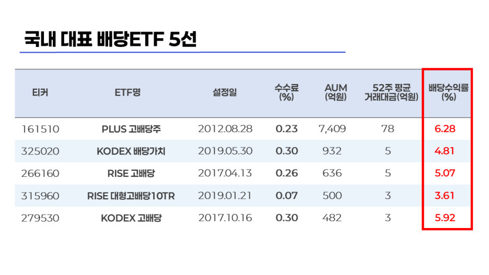
Task: Select ETF name 'RISE 대형고배당10TR'
Action: [131, 196]
